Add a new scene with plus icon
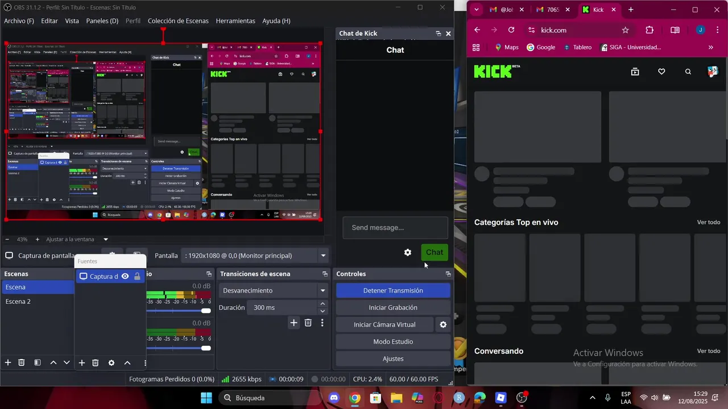The width and height of the screenshot is (728, 409). coord(8,362)
